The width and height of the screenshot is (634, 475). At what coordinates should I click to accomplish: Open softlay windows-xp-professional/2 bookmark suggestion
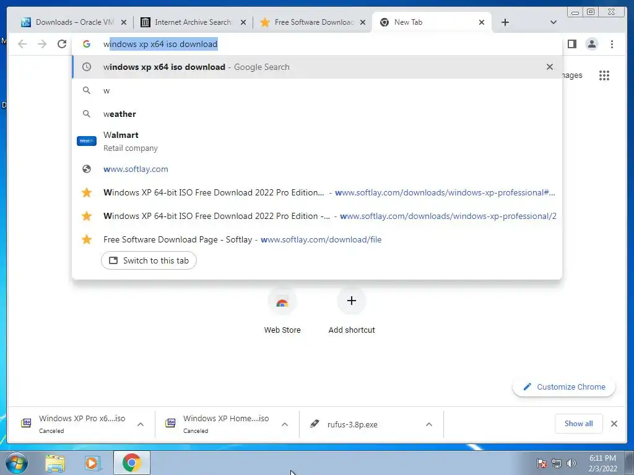click(317, 216)
